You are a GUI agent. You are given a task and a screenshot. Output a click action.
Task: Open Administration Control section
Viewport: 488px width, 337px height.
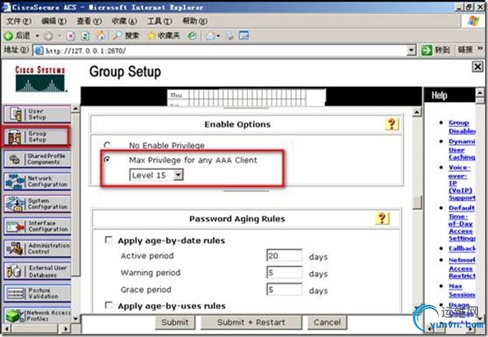(37, 249)
